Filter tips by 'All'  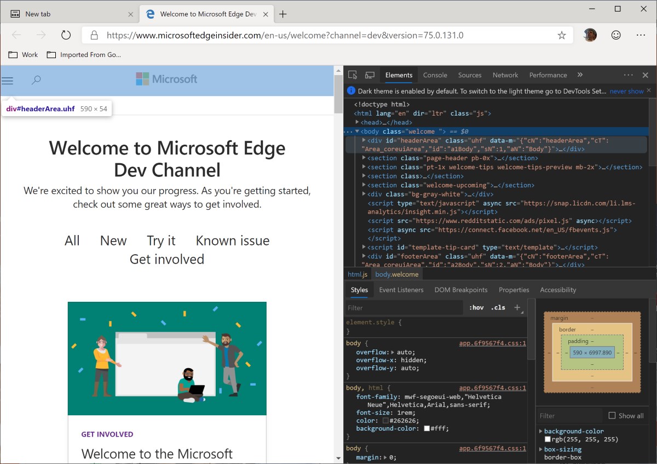tap(72, 240)
